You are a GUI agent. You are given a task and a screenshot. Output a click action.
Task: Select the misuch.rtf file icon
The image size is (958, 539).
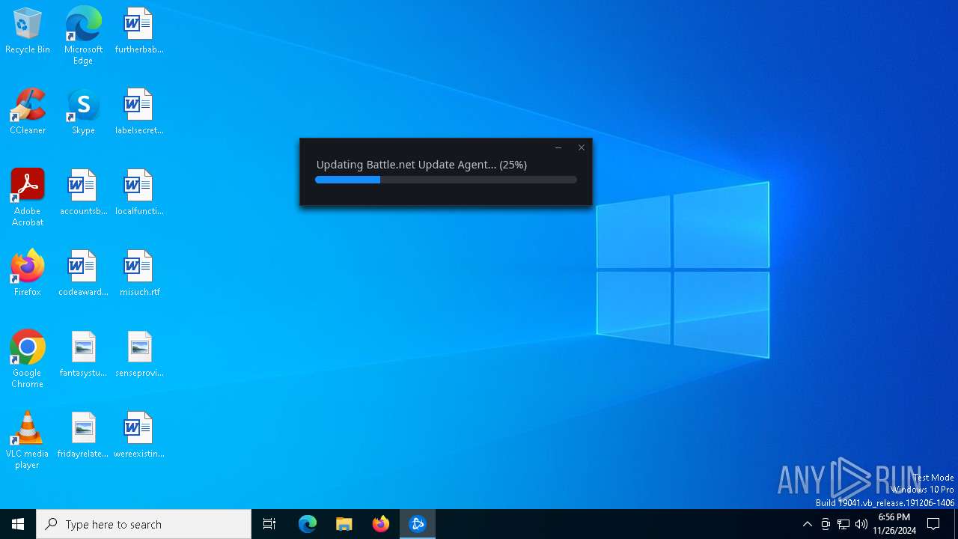139,274
